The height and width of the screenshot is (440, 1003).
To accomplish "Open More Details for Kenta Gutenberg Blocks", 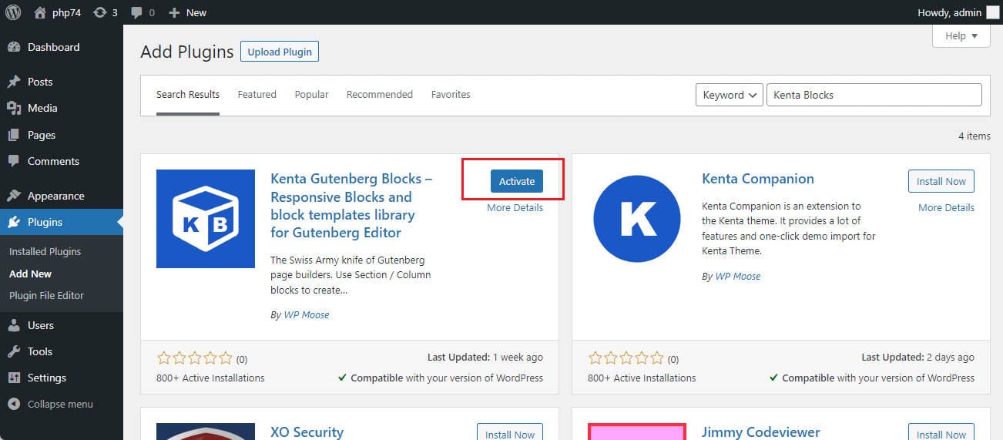I will pyautogui.click(x=515, y=208).
